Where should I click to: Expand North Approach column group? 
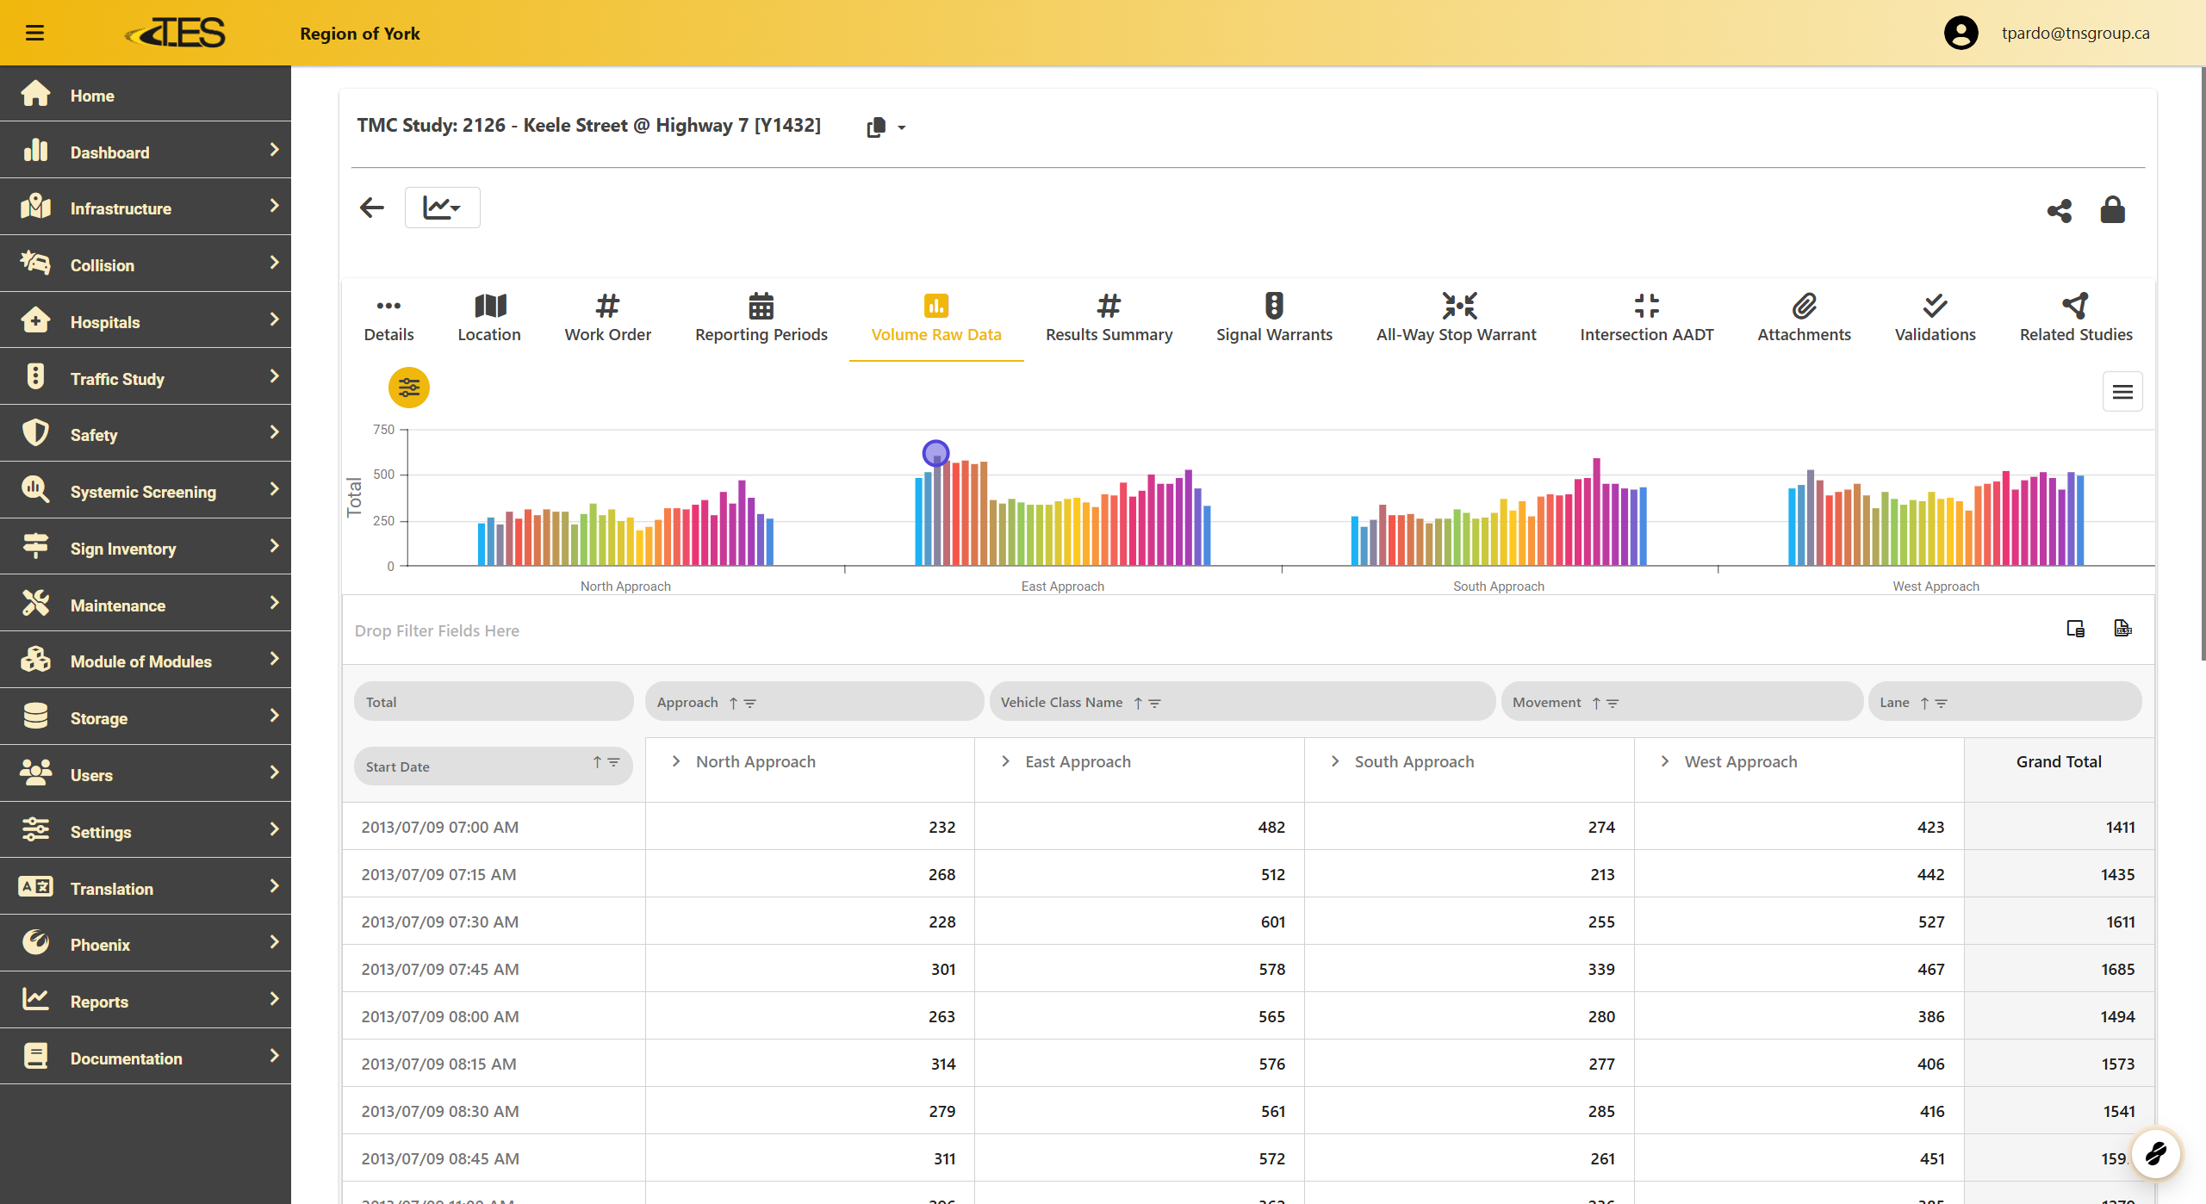pyautogui.click(x=676, y=761)
